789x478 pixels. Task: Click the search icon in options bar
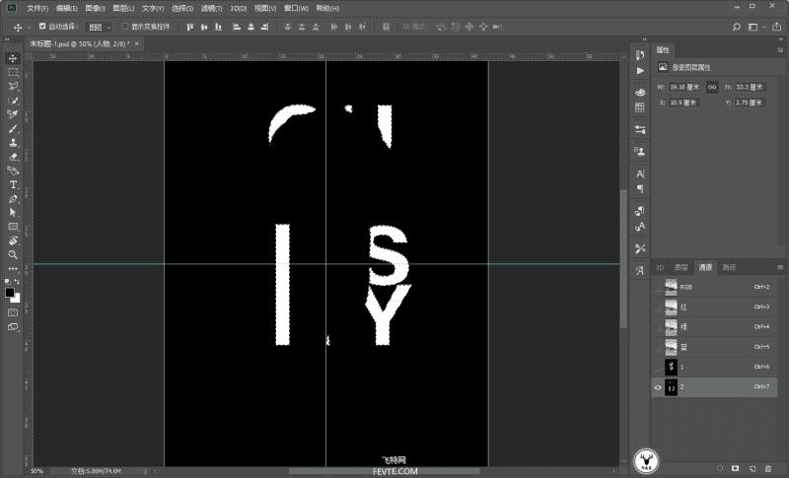pos(737,27)
